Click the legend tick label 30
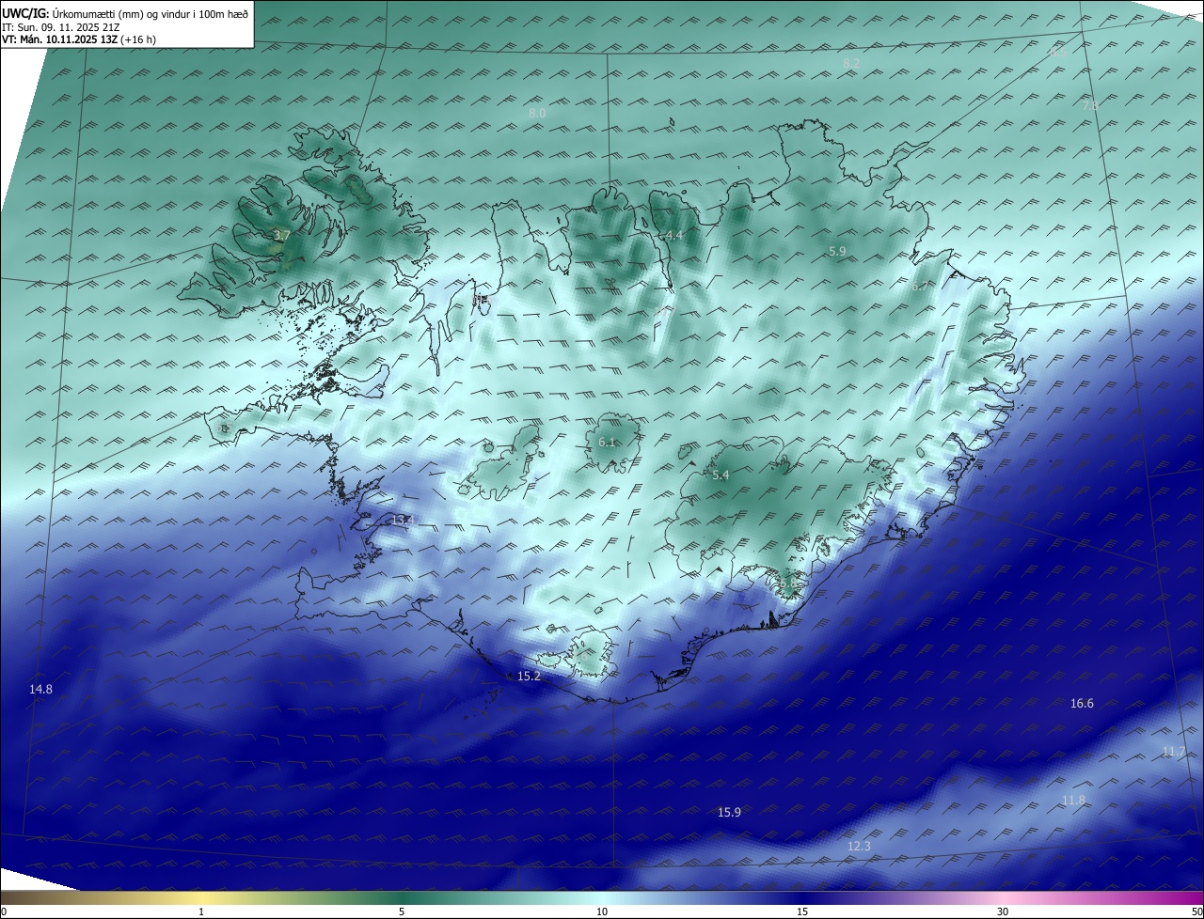This screenshot has width=1204, height=919. pos(1003,911)
